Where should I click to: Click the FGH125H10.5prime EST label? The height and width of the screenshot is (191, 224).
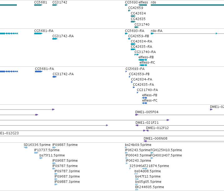pyautogui.click(x=166, y=150)
